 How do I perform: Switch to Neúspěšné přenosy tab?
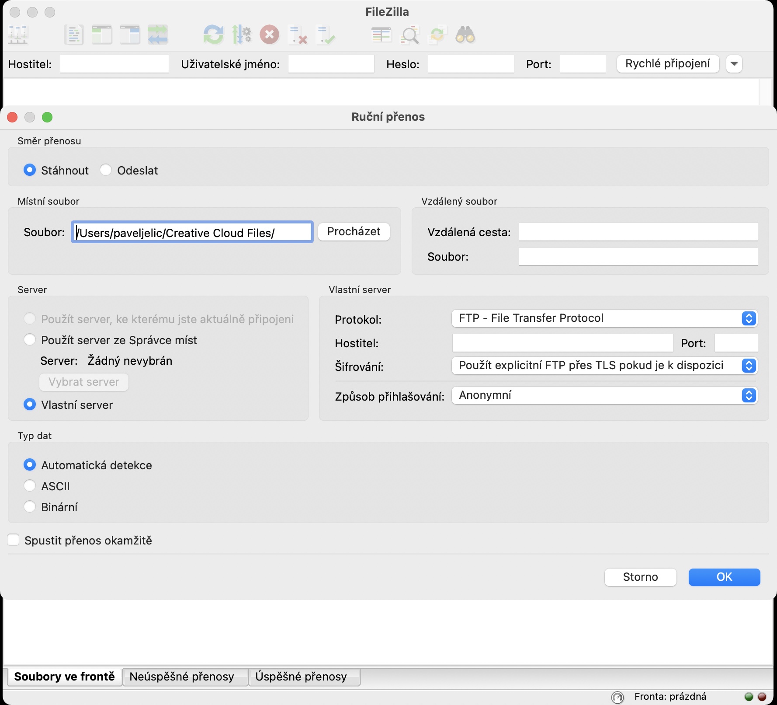point(182,677)
